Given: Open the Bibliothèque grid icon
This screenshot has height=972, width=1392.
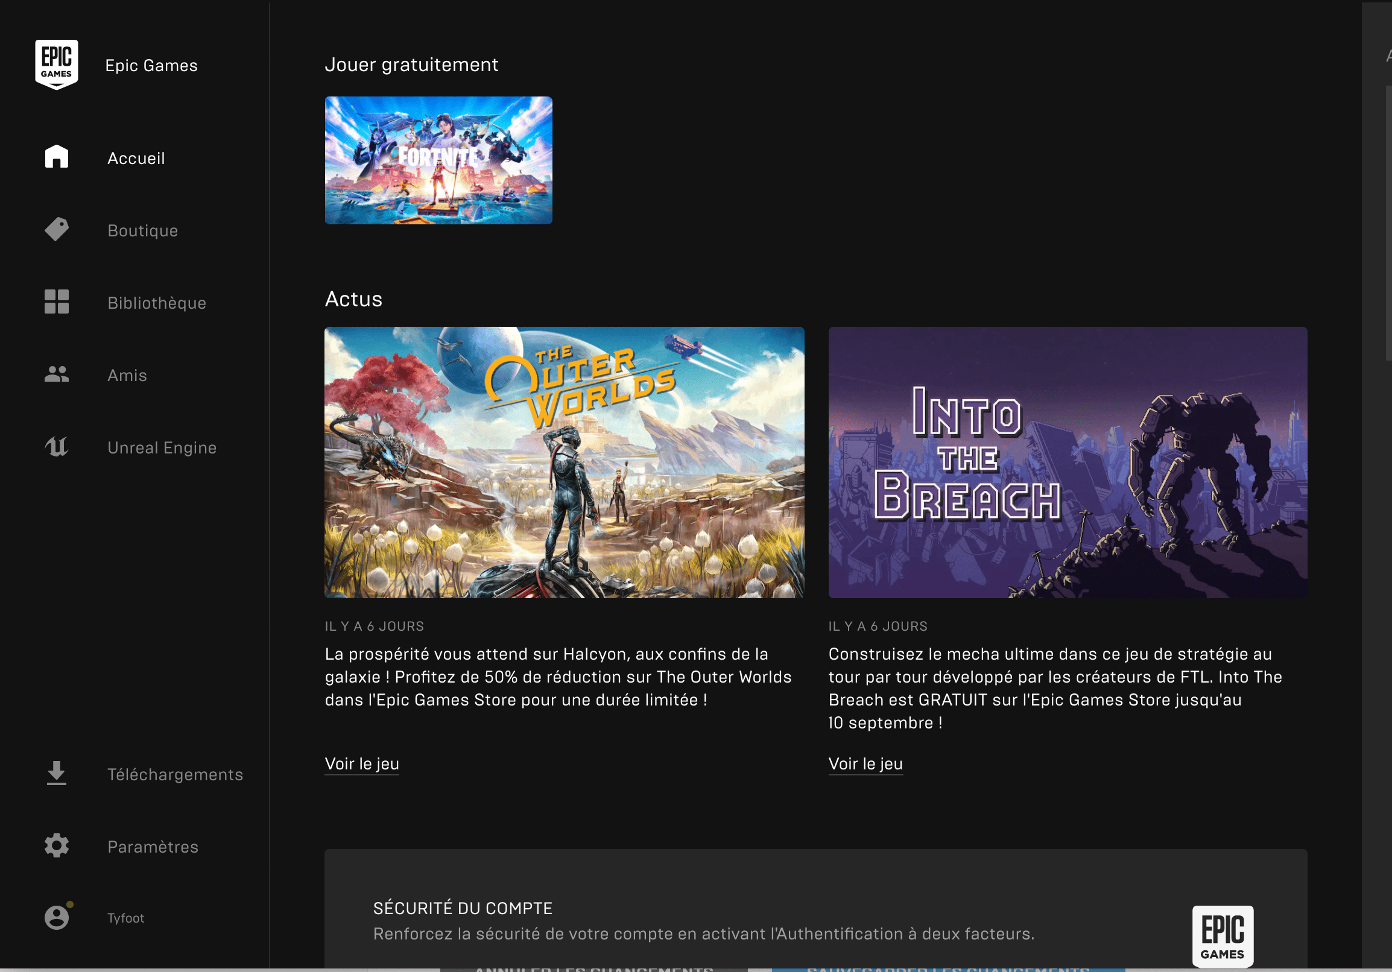Looking at the screenshot, I should tap(56, 301).
